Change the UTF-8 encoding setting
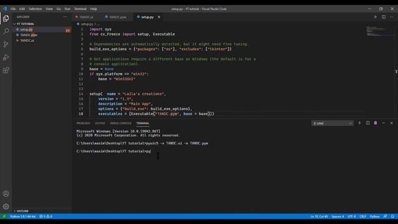This screenshot has height=224, width=398. click(x=351, y=217)
